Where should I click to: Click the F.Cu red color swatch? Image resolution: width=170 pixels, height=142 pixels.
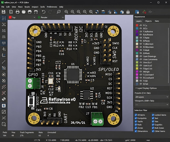137,25
